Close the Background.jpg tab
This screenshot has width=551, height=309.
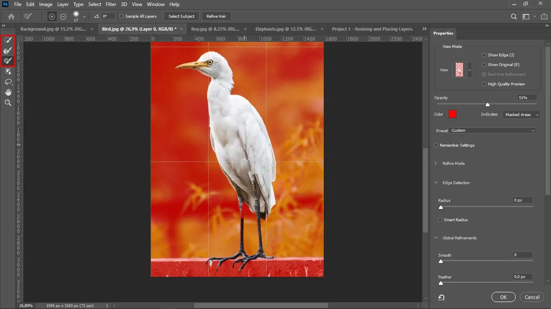click(x=92, y=29)
